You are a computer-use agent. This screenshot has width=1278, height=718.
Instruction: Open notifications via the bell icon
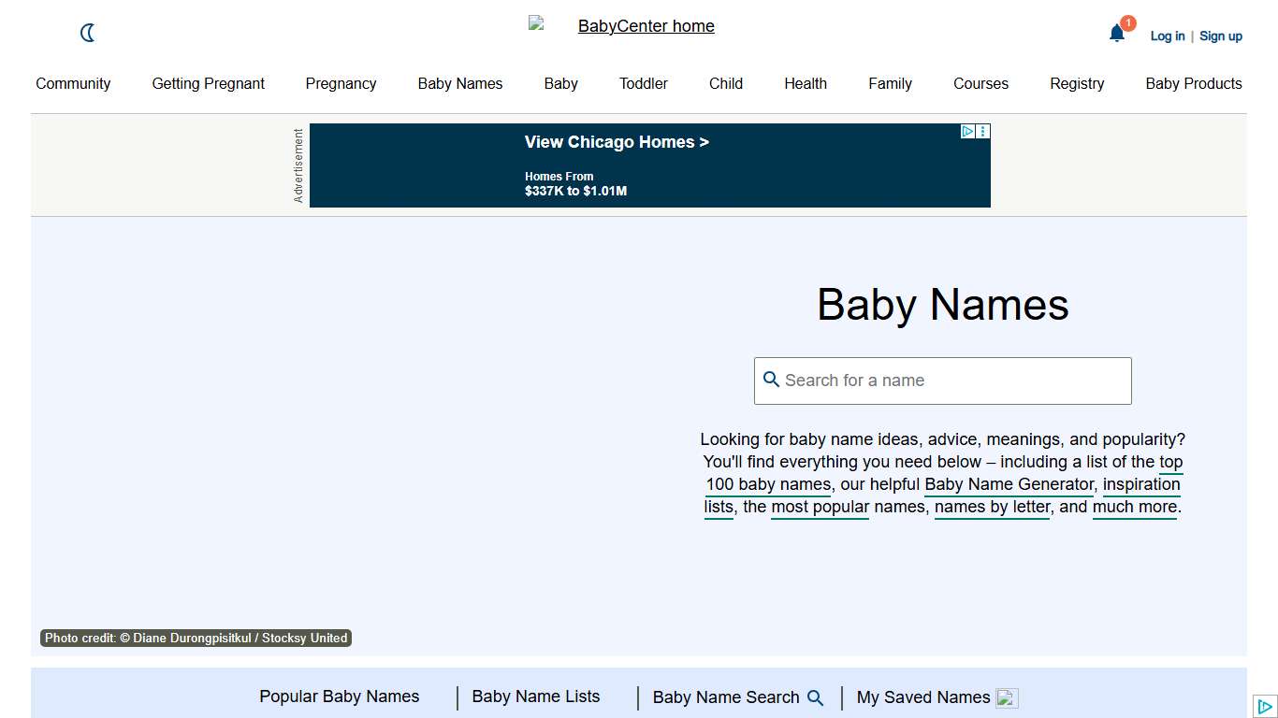click(x=1117, y=33)
